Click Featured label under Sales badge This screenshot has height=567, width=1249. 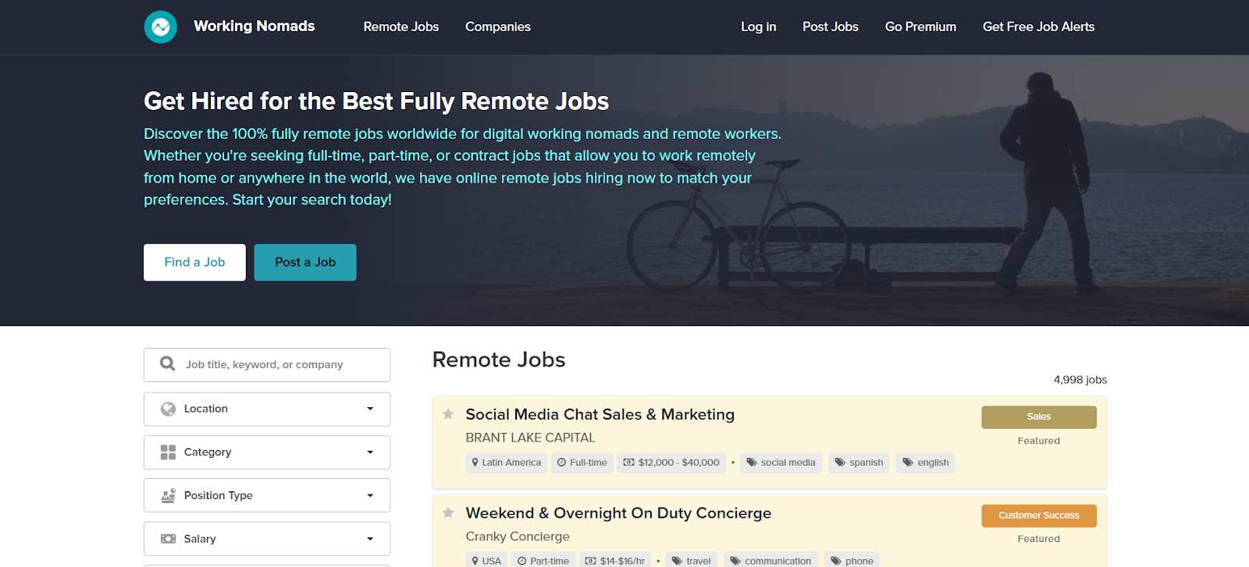[1039, 441]
